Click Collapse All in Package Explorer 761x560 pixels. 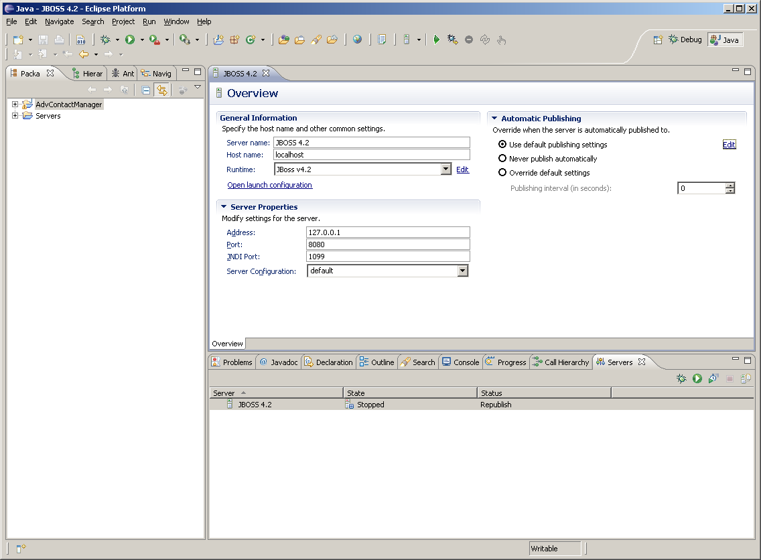coord(145,90)
